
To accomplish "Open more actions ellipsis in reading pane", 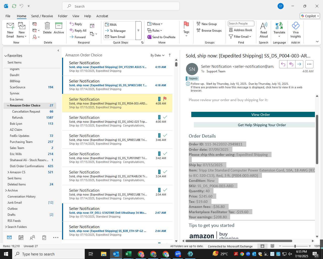I will [309, 64].
